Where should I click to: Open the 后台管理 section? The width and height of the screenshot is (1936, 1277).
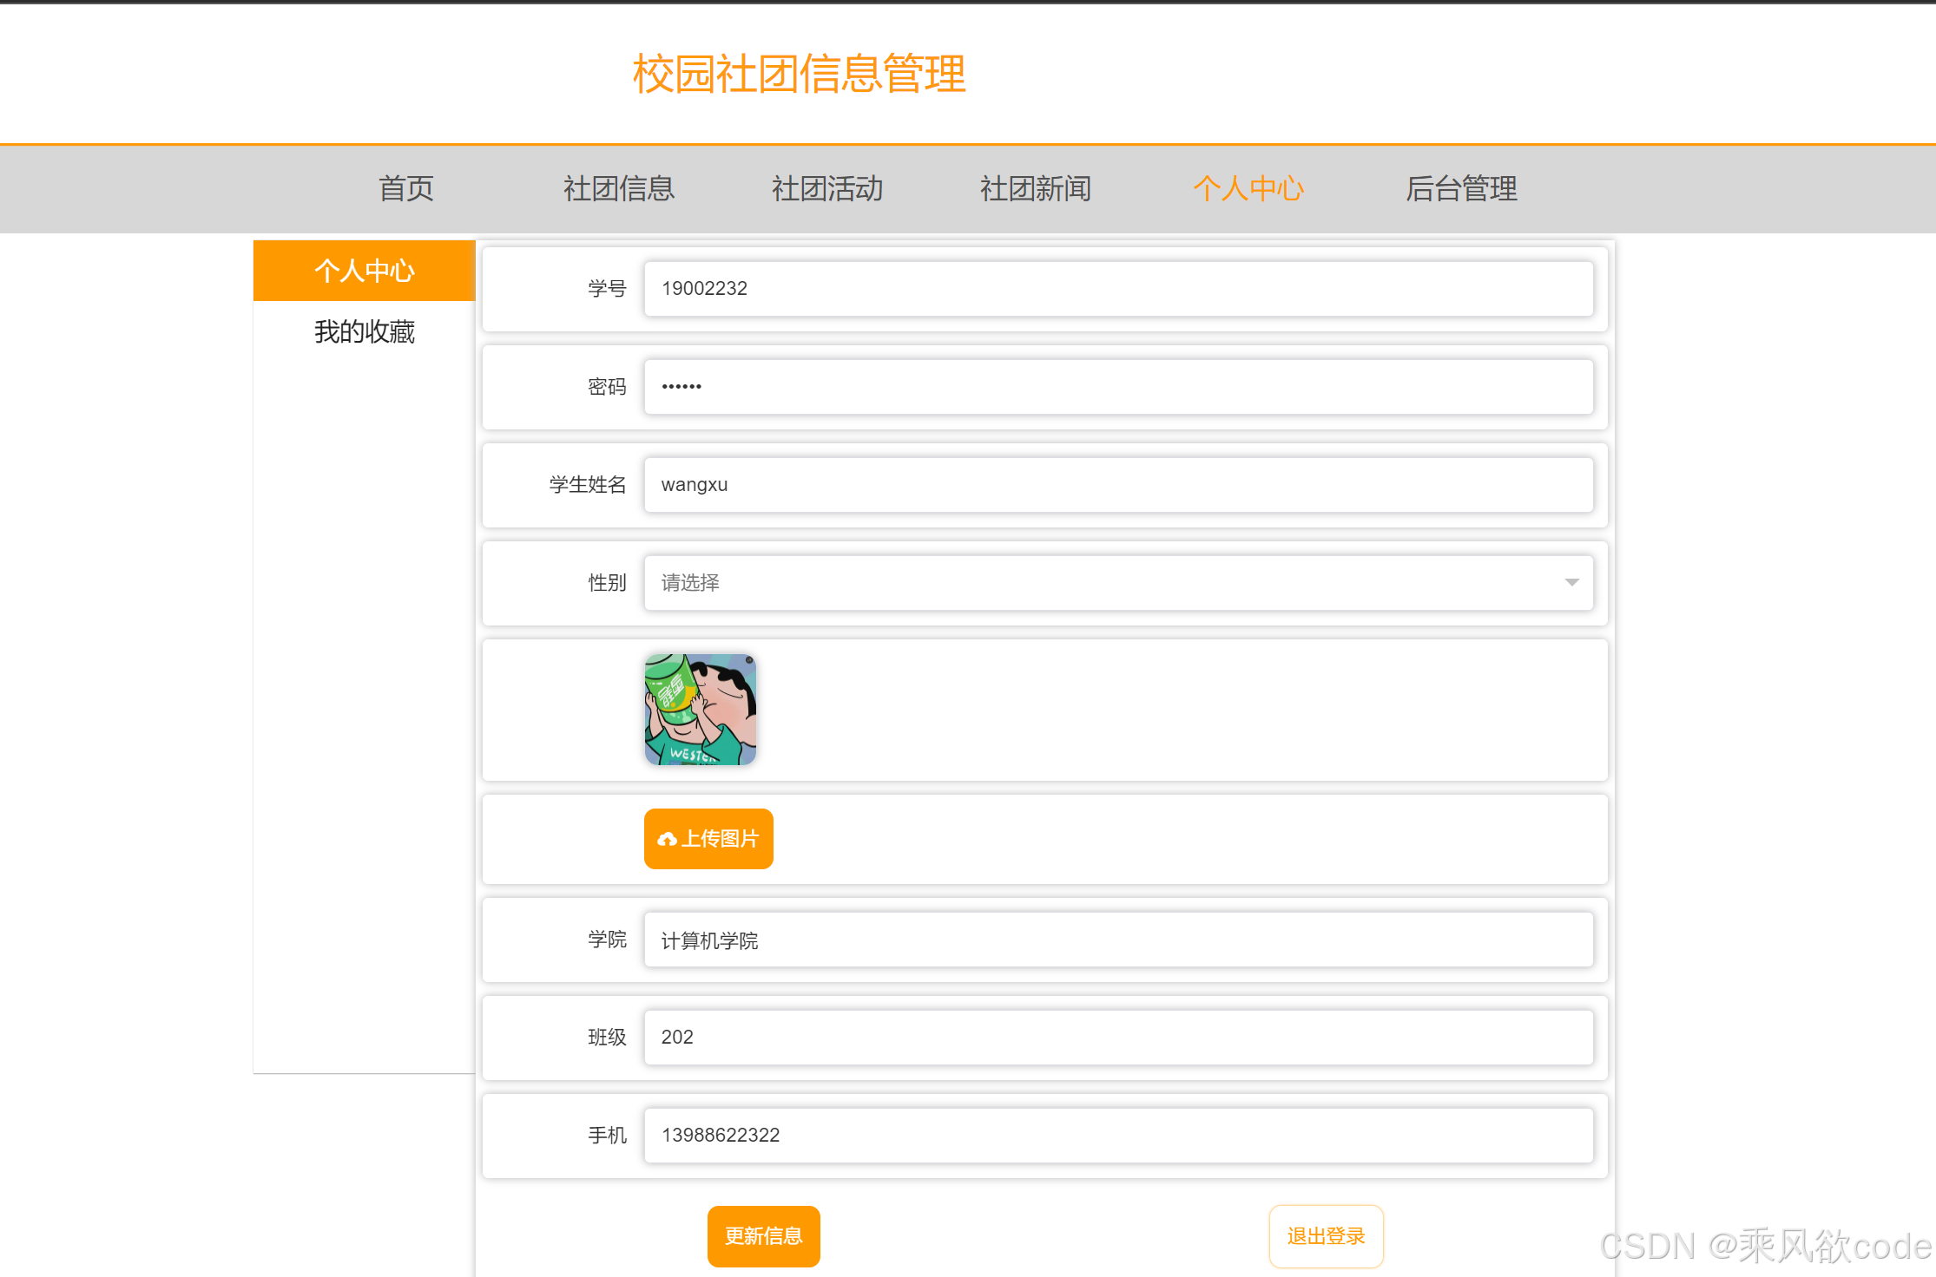tap(1460, 189)
